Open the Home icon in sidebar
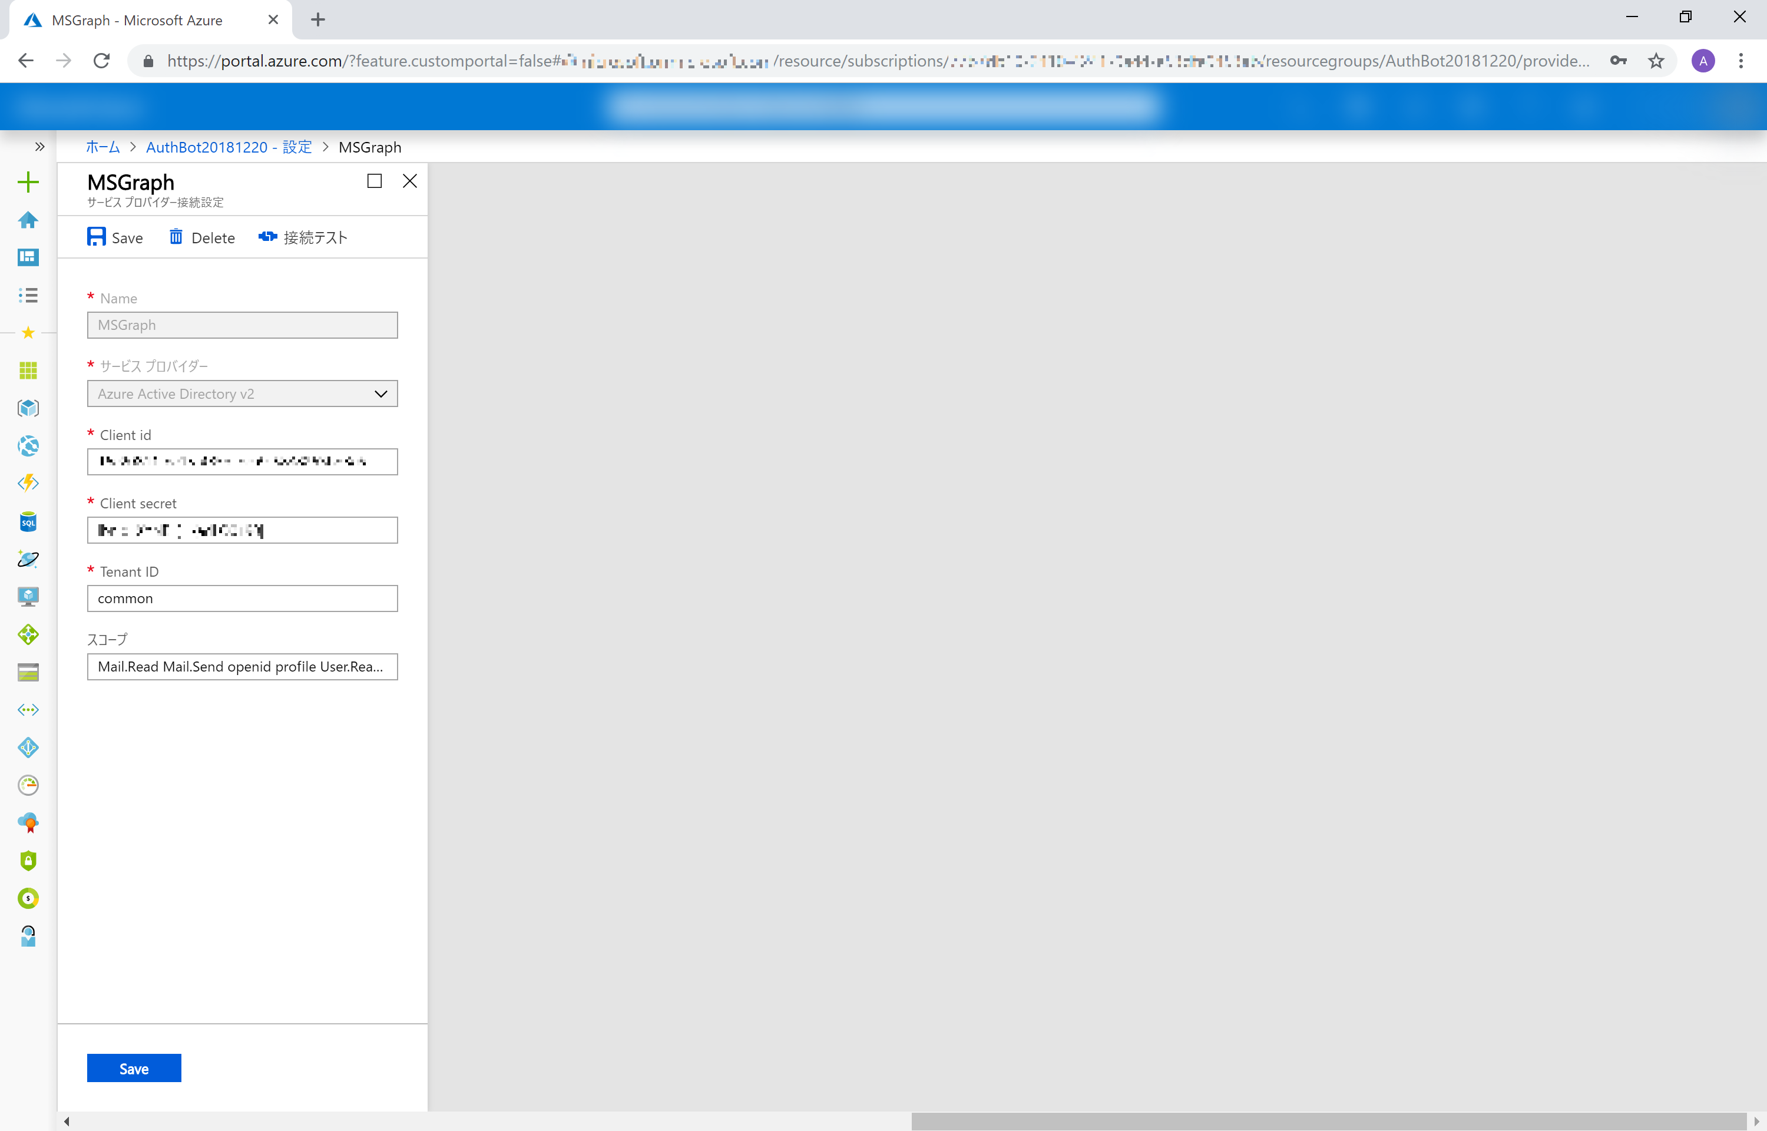The height and width of the screenshot is (1131, 1767). click(x=28, y=220)
